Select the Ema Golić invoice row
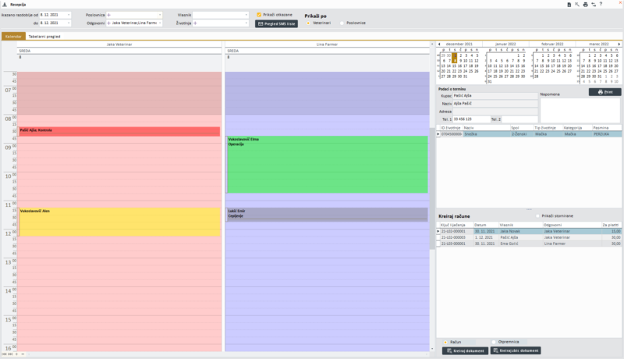 pos(529,243)
